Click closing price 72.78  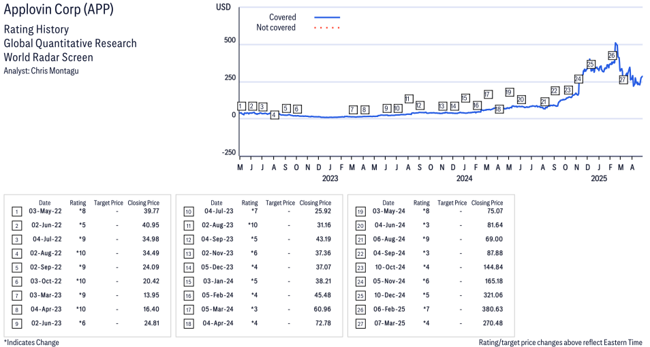[x=323, y=323]
